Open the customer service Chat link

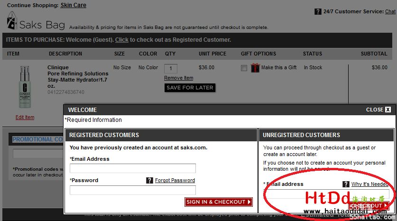click(390, 12)
